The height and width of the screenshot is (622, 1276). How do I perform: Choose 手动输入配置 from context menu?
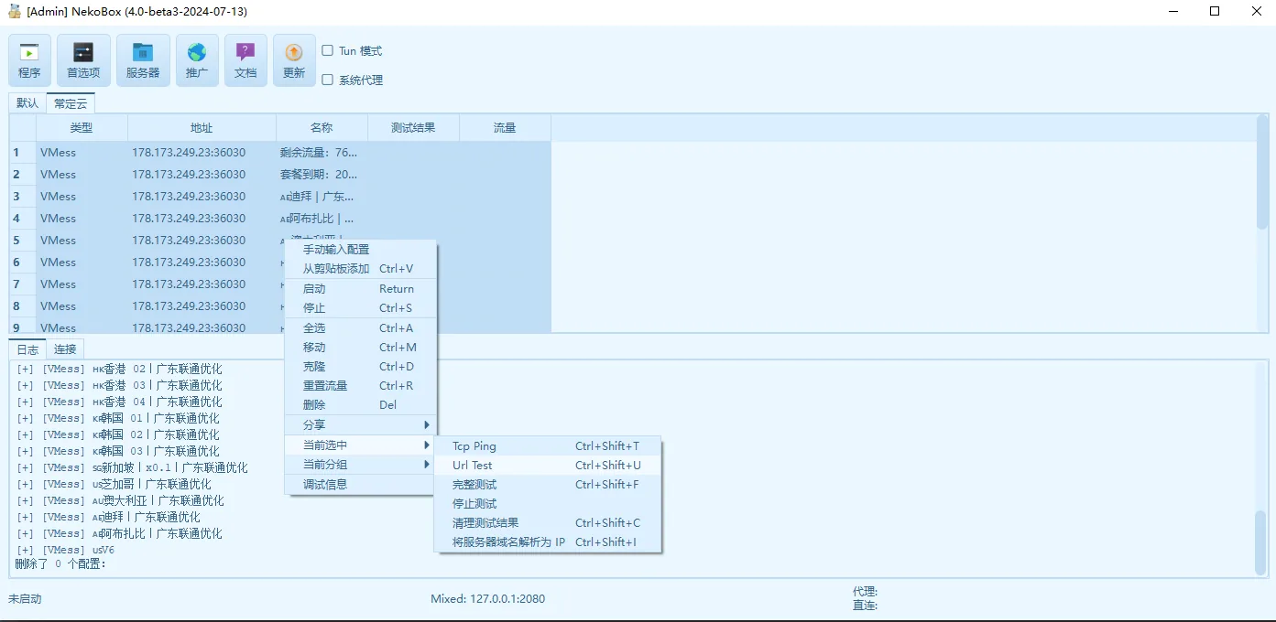(361, 250)
